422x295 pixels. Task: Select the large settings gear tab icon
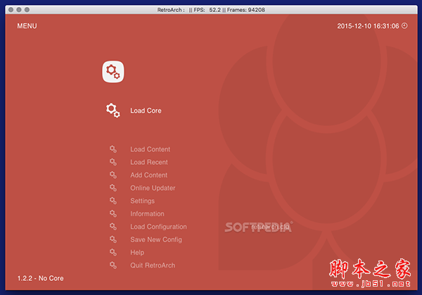point(113,72)
